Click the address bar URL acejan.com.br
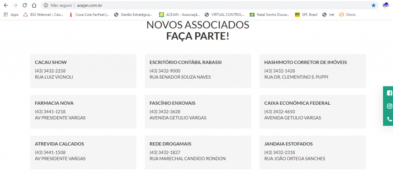Image resolution: width=393 pixels, height=176 pixels. [x=89, y=5]
